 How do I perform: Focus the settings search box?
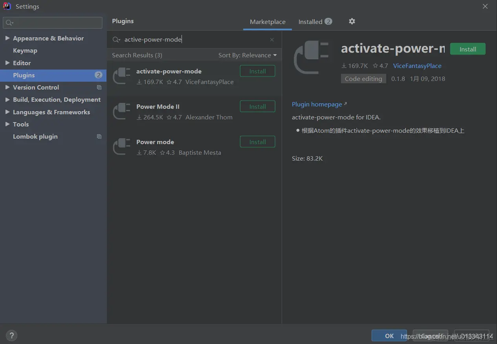(x=53, y=23)
